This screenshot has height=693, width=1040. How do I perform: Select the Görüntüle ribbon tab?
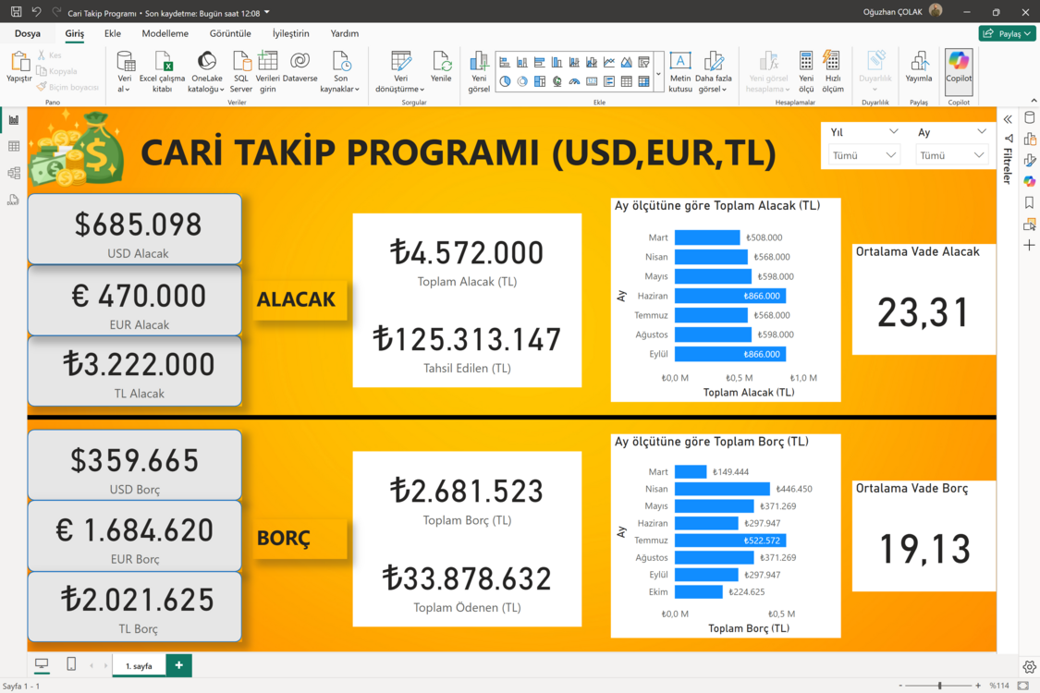[230, 33]
